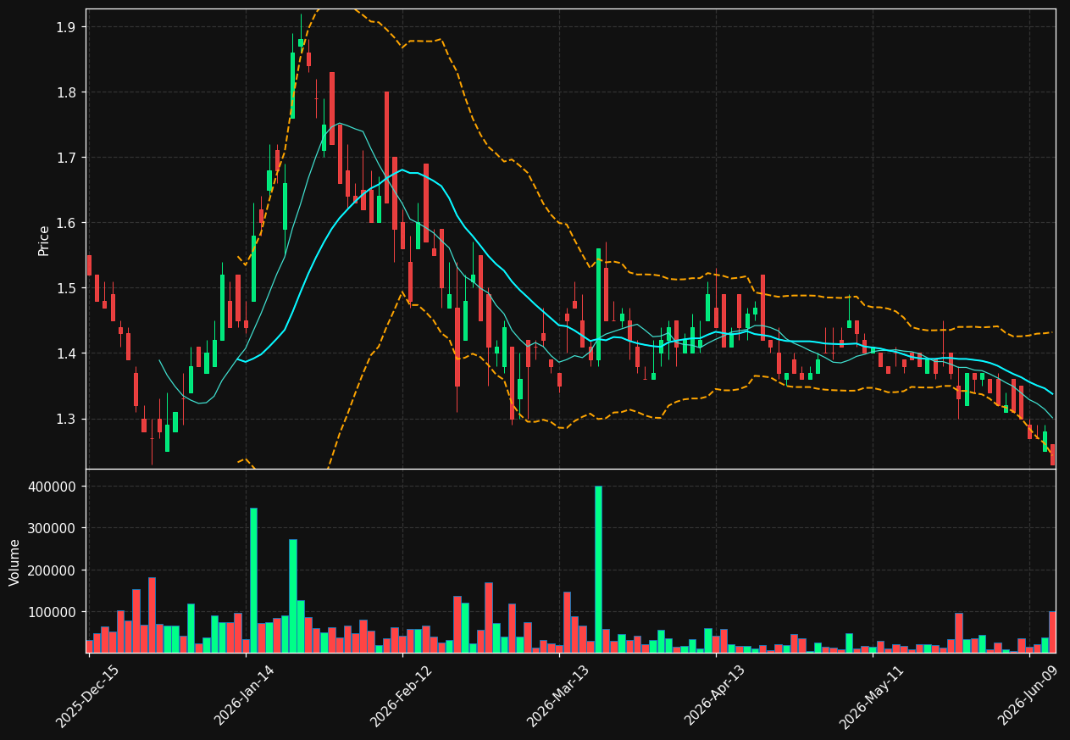This screenshot has height=740, width=1070.
Task: Click the 1.7 price tick label
Action: point(66,158)
